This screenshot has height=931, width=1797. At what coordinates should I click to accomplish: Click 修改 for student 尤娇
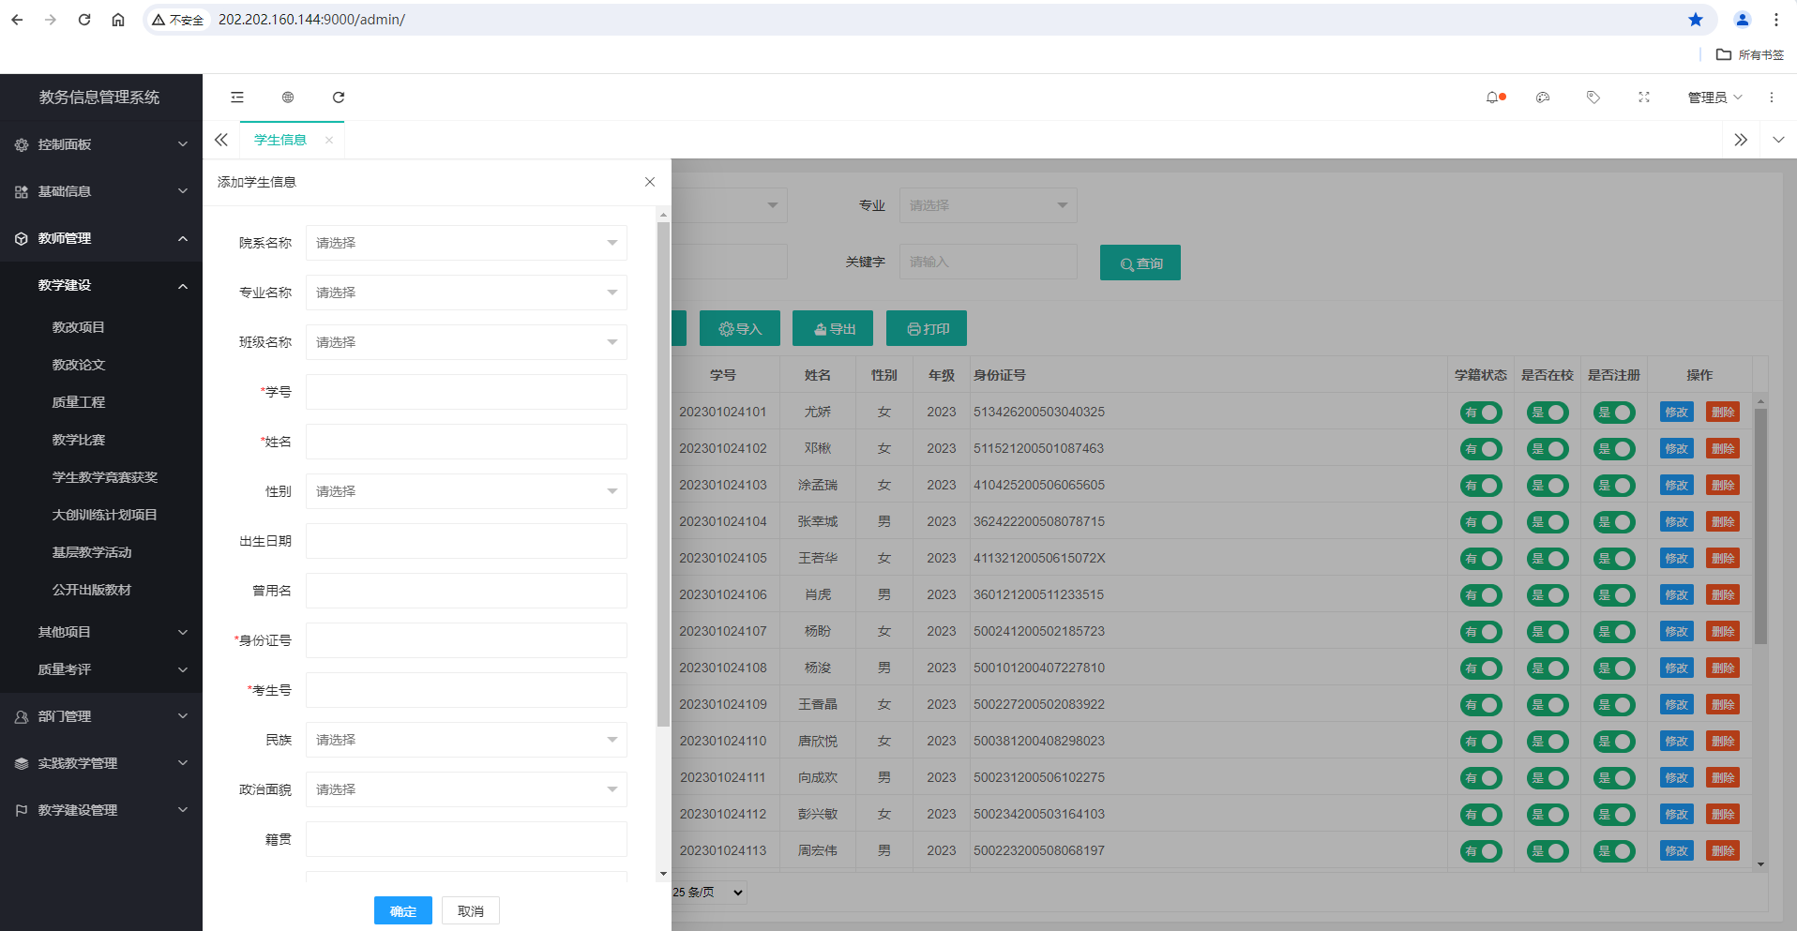pyautogui.click(x=1677, y=413)
